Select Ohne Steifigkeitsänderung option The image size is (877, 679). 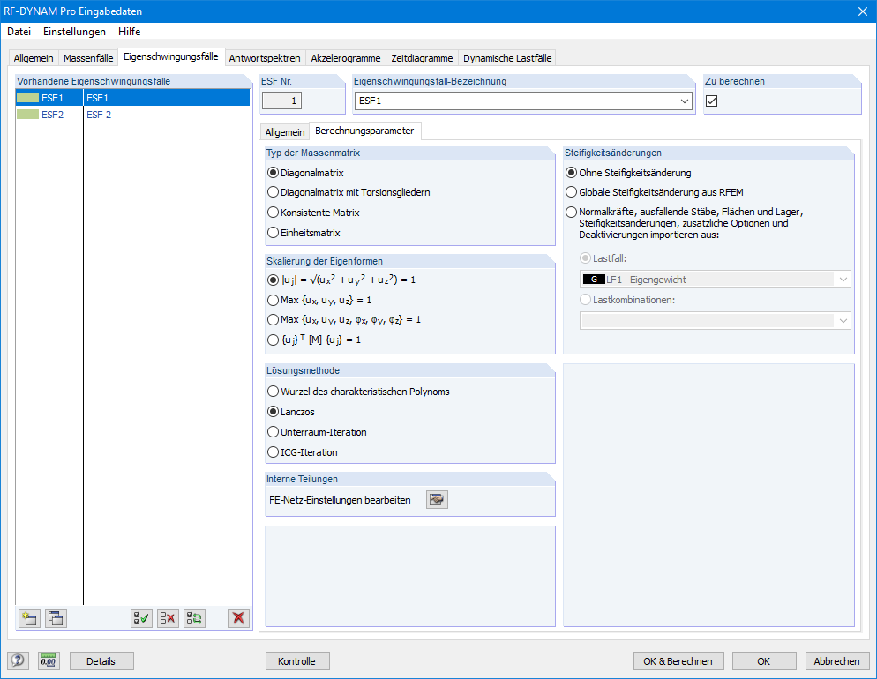coord(571,173)
